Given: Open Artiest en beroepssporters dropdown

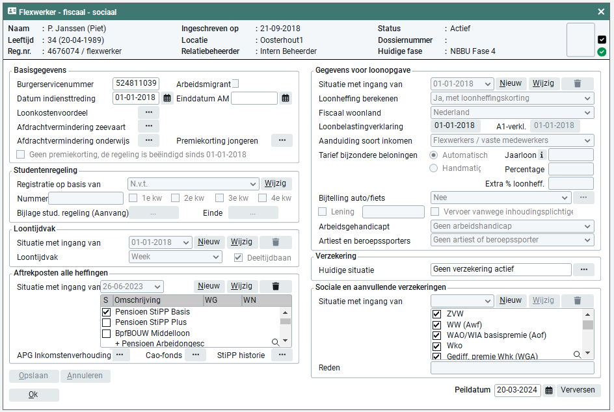Looking at the screenshot, I should click(x=512, y=240).
